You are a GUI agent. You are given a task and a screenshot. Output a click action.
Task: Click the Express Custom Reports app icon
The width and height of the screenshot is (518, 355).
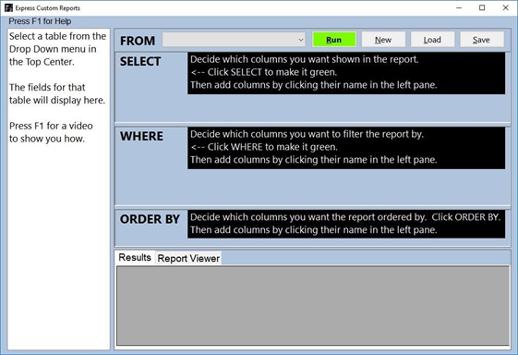tap(8, 7)
